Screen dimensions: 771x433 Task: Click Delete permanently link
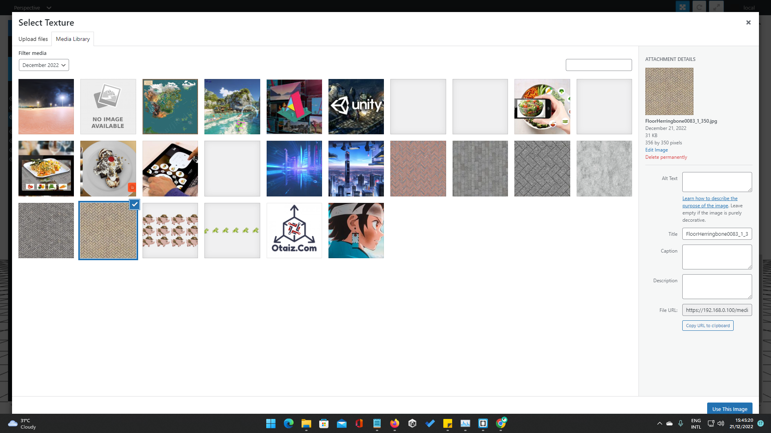(x=666, y=157)
